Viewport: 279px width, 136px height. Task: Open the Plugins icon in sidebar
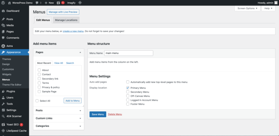coord(3,91)
